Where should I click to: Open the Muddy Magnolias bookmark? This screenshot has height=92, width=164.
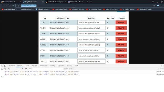tap(9, 9)
